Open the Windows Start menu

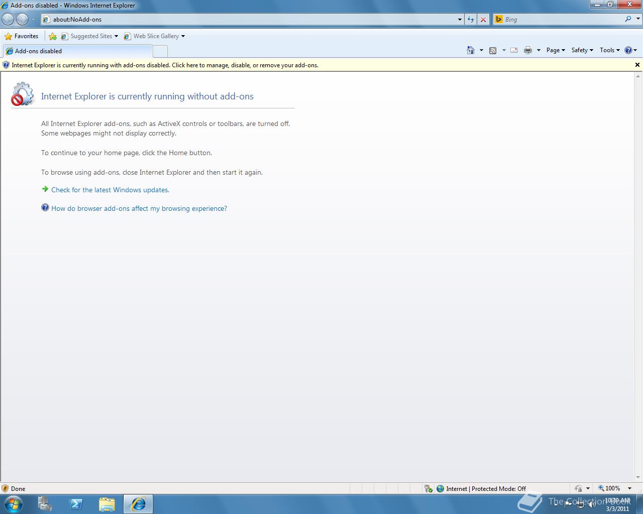click(x=13, y=504)
